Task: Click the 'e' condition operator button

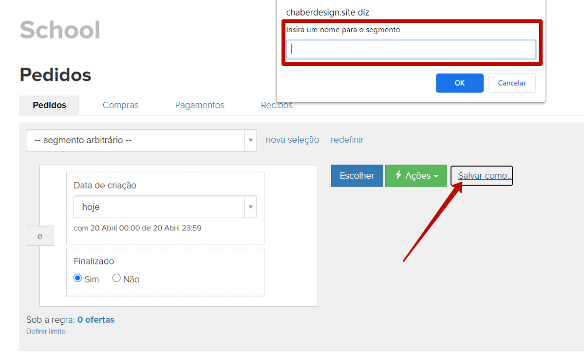Action: (x=40, y=237)
